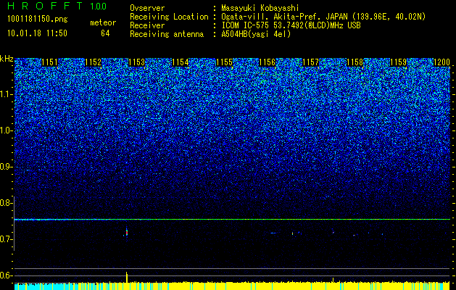The height and width of the screenshot is (290, 456).
Task: Click the 'Receiving Location' label
Action: 169,17
